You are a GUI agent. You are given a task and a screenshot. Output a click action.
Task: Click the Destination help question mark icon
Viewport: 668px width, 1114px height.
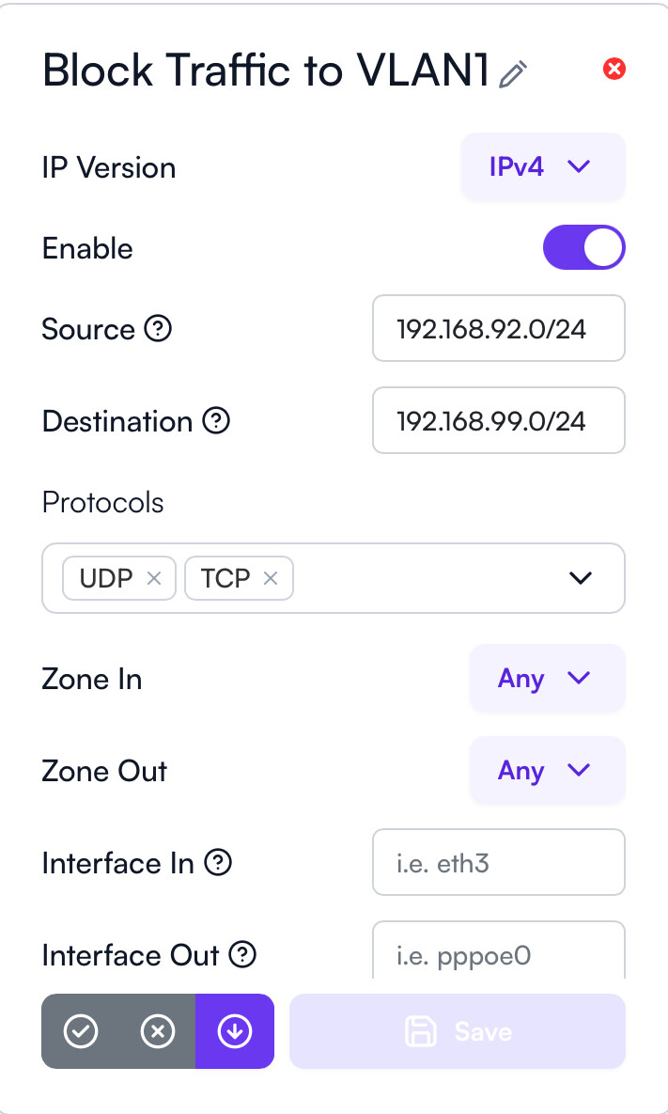coord(216,421)
